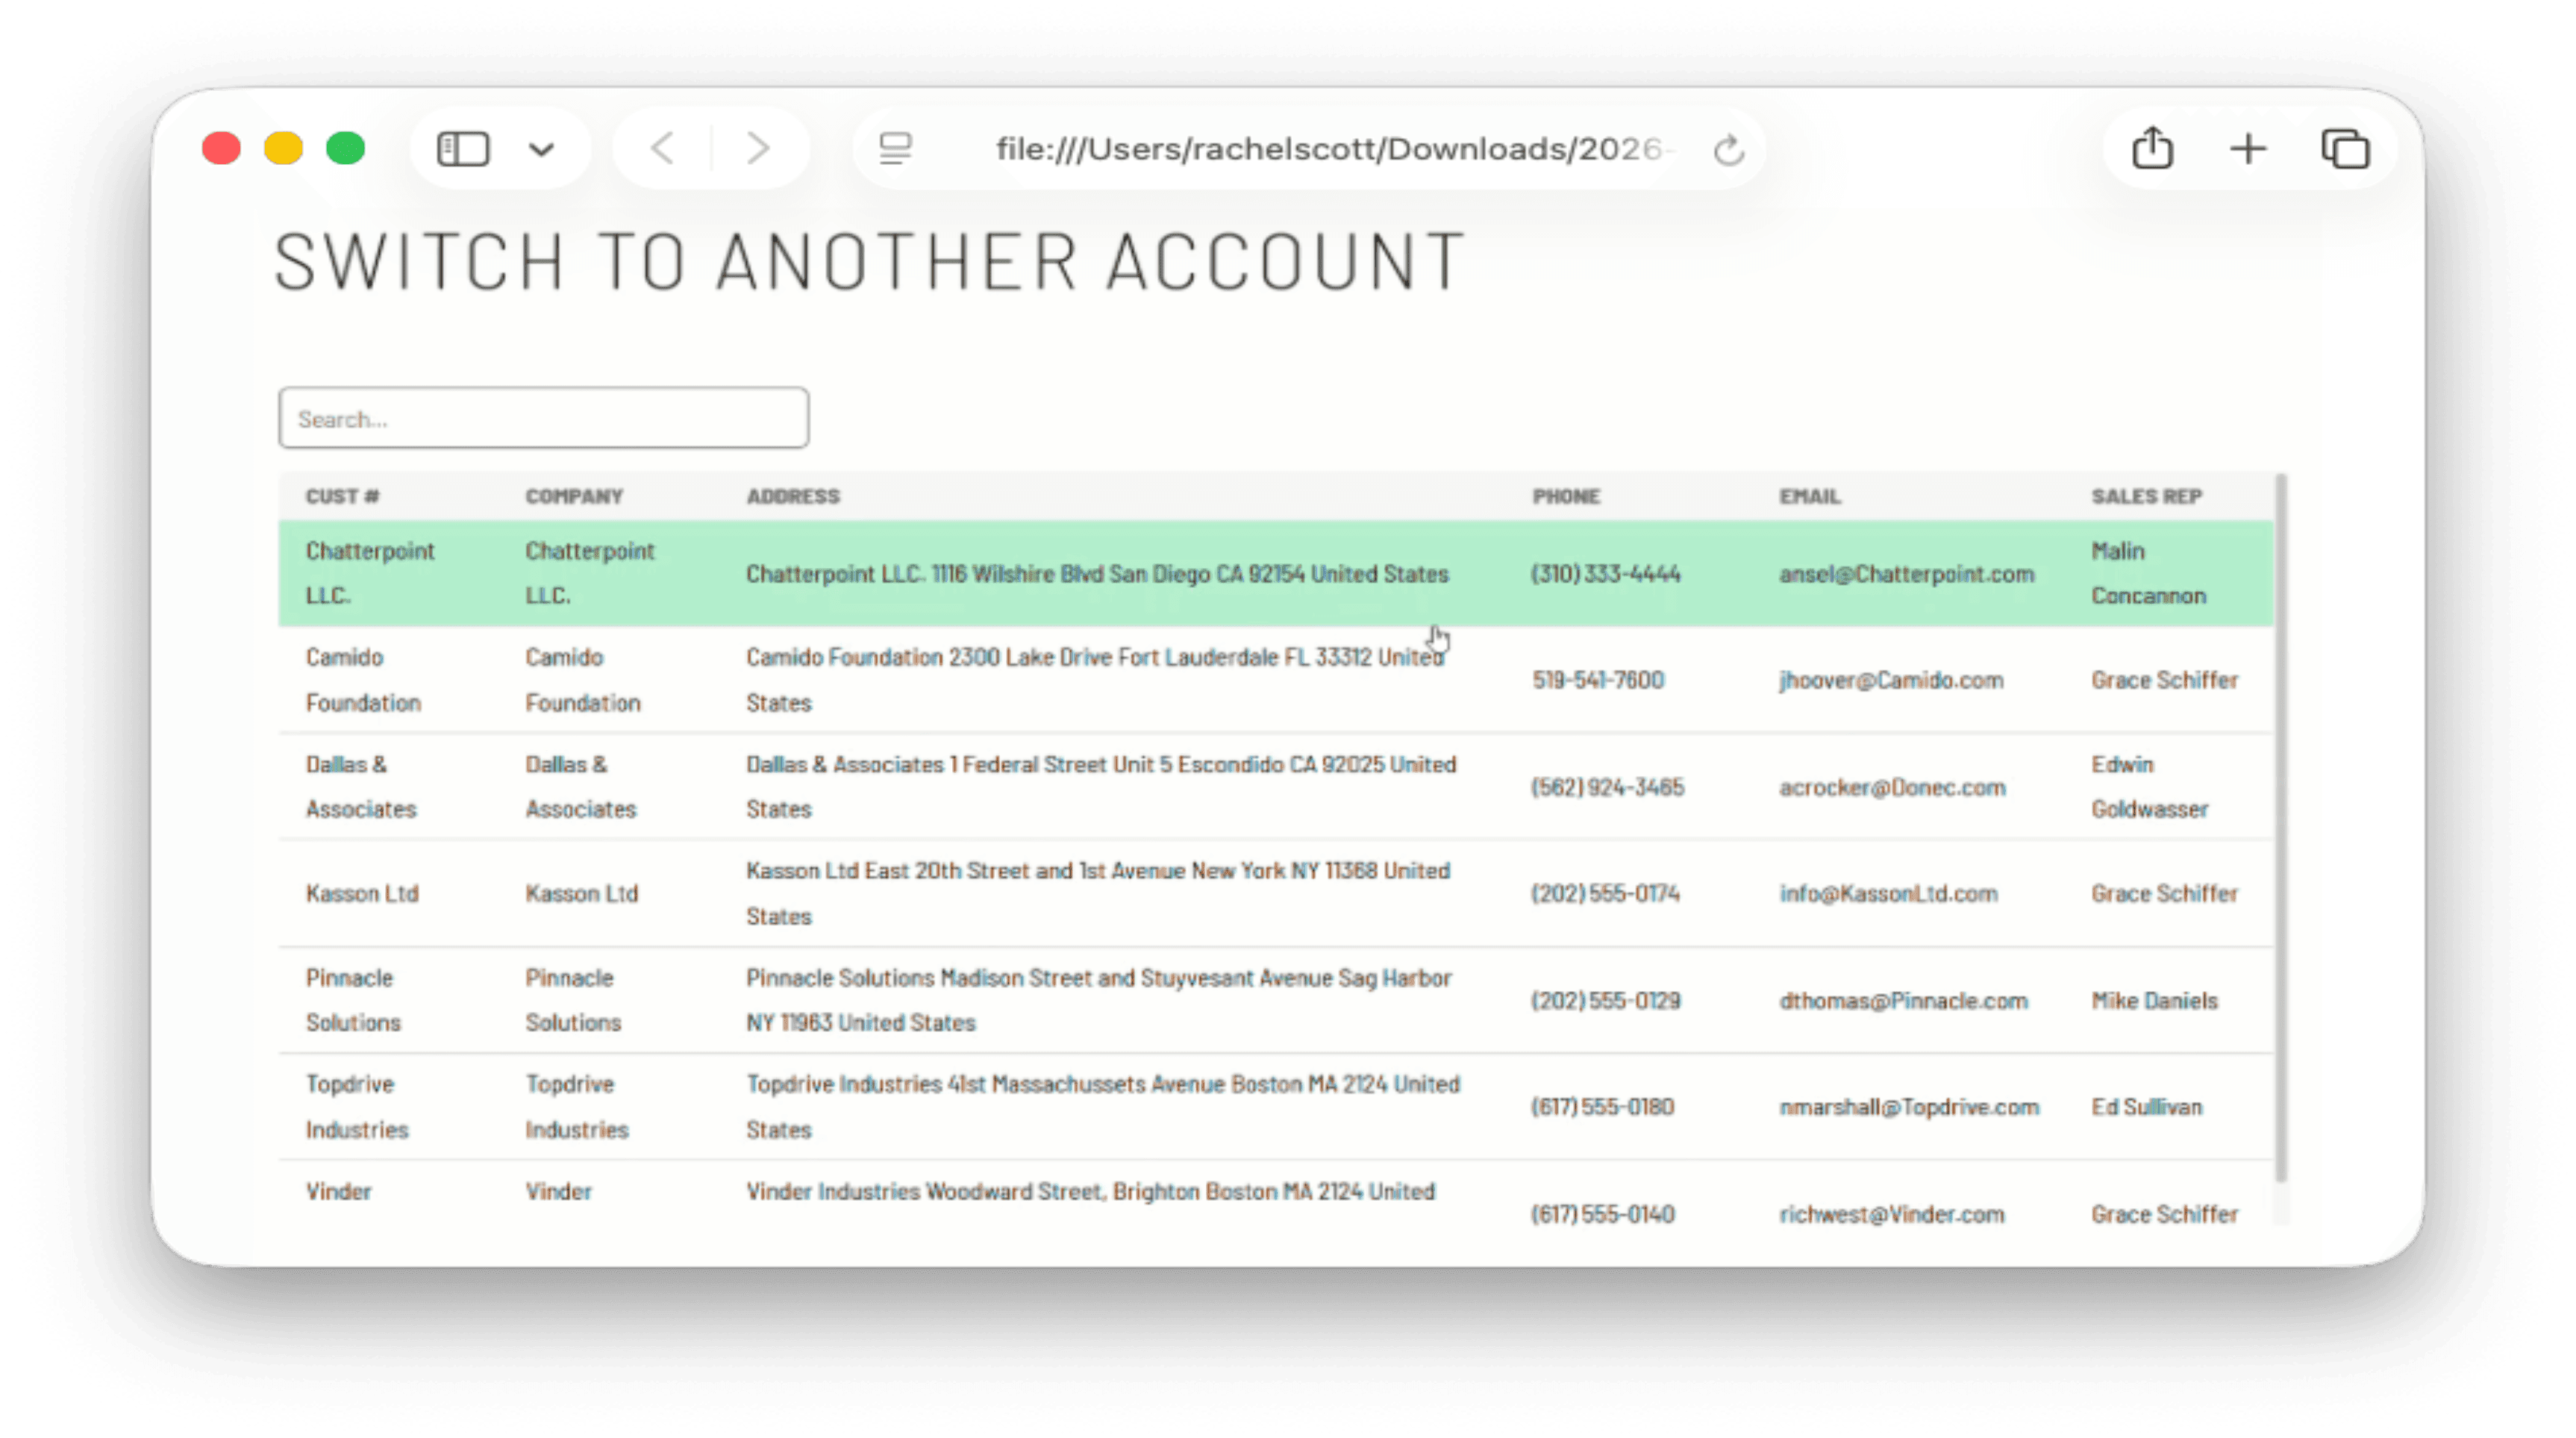The height and width of the screenshot is (1438, 2576).
Task: Minimize window with the yellow button
Action: point(283,148)
